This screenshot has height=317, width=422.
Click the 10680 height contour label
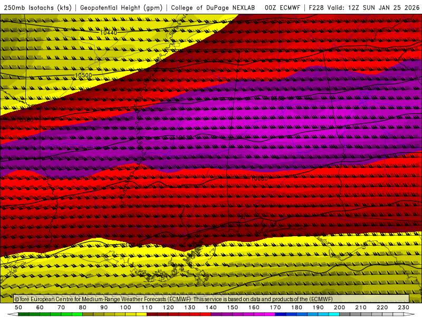point(260,179)
